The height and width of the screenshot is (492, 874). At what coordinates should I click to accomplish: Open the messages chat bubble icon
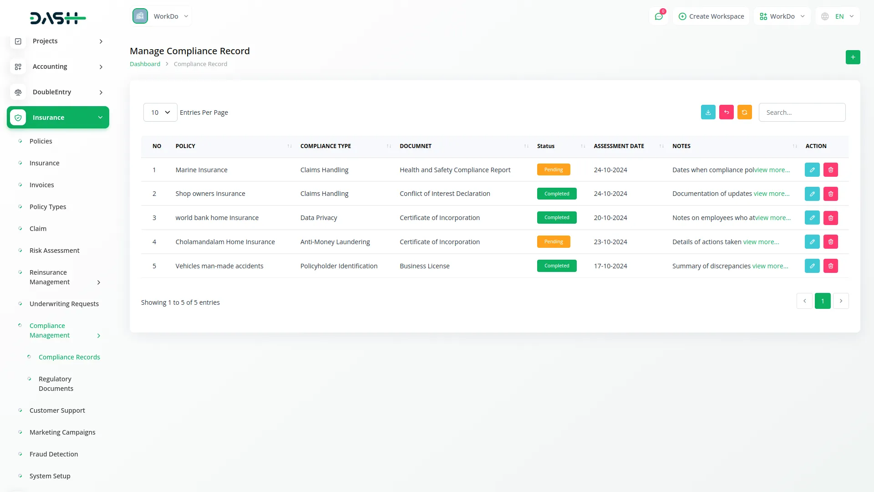[x=659, y=16]
